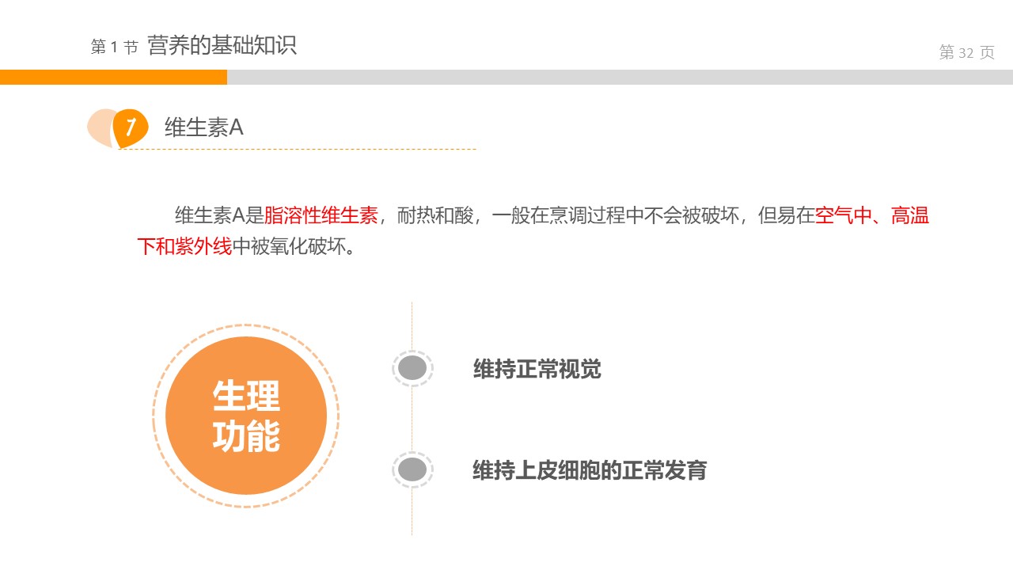Click the 营养的基础知识 header title
1013x570 pixels.
click(x=222, y=46)
